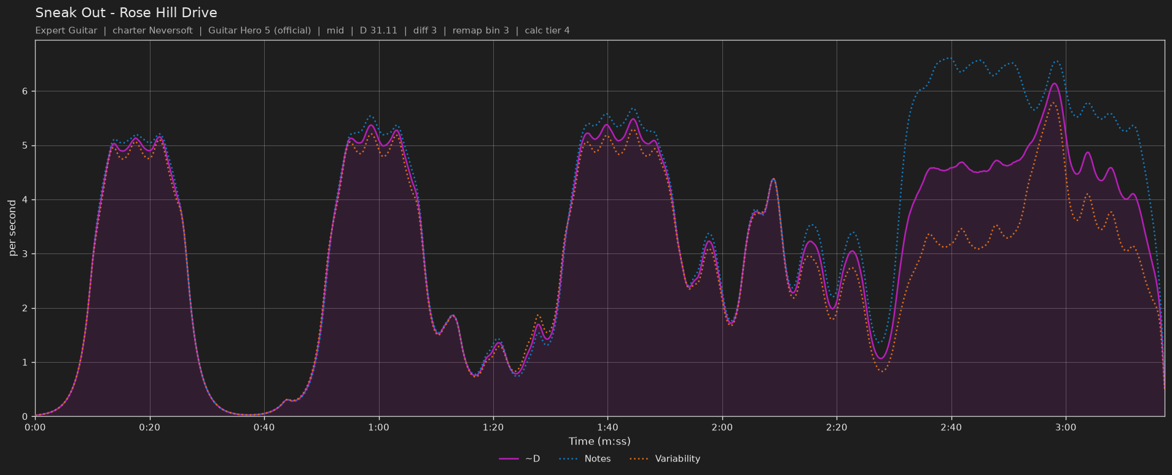This screenshot has height=475, width=1172.
Task: Click the '2:00' x-axis tick label
Action: point(722,428)
